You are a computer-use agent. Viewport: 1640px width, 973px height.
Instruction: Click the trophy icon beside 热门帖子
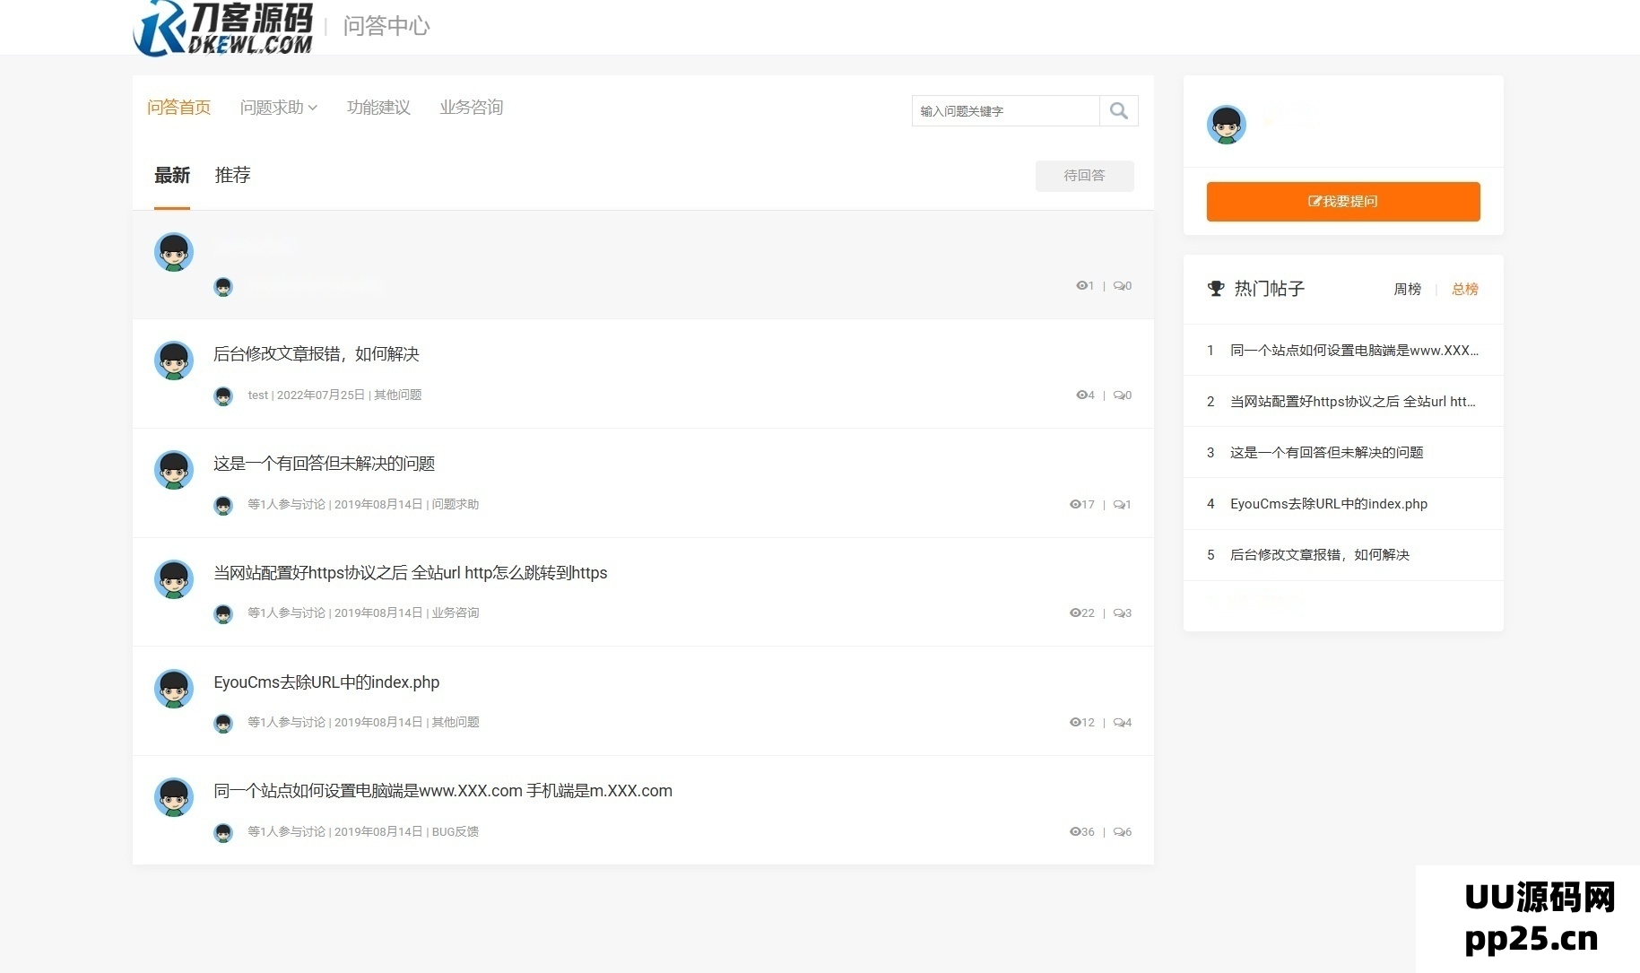[x=1216, y=289]
